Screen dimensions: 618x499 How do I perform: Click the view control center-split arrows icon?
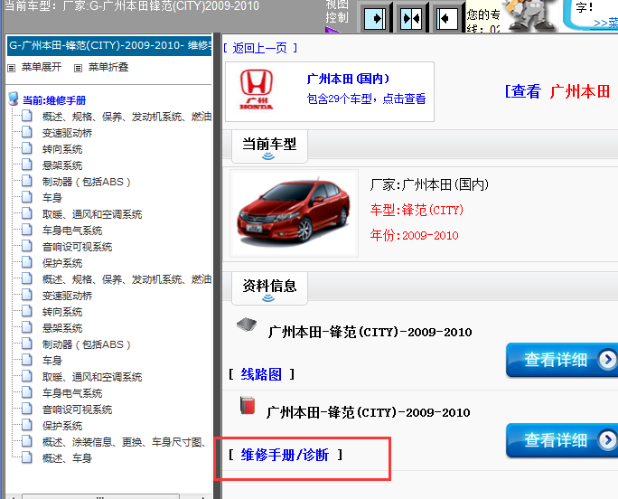click(410, 18)
